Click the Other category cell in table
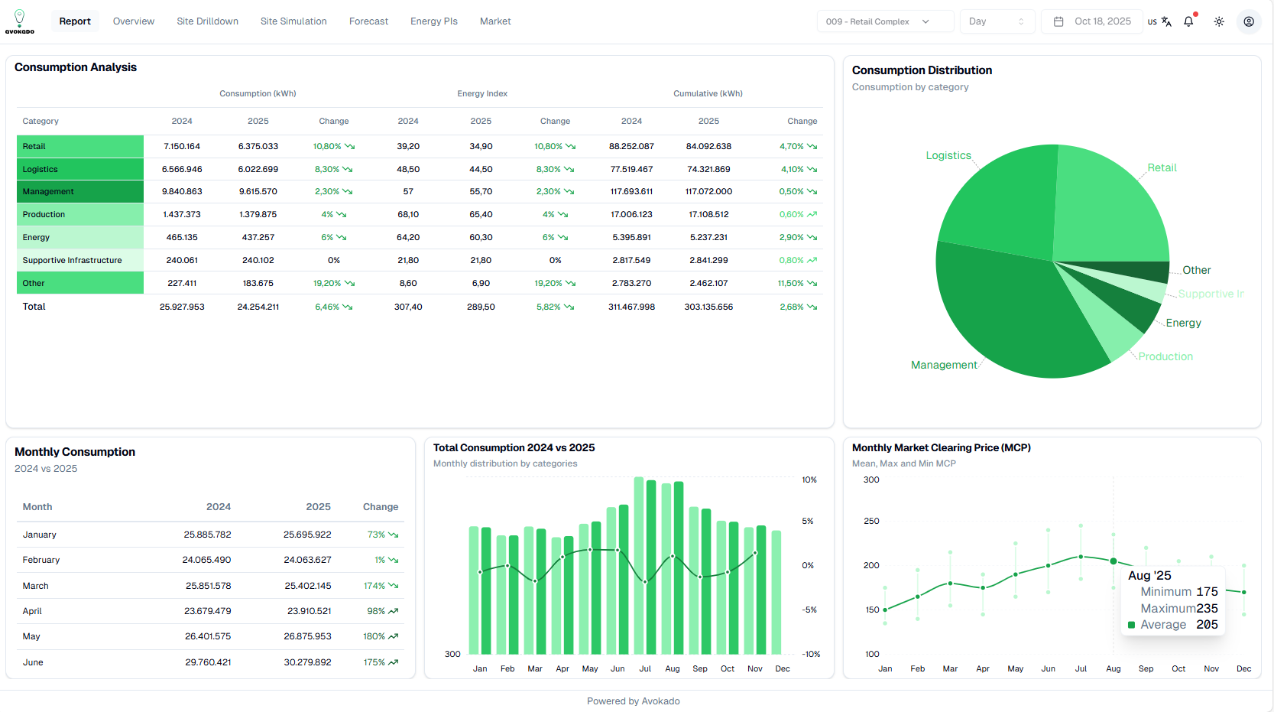Image resolution: width=1274 pixels, height=712 pixels. 80,283
